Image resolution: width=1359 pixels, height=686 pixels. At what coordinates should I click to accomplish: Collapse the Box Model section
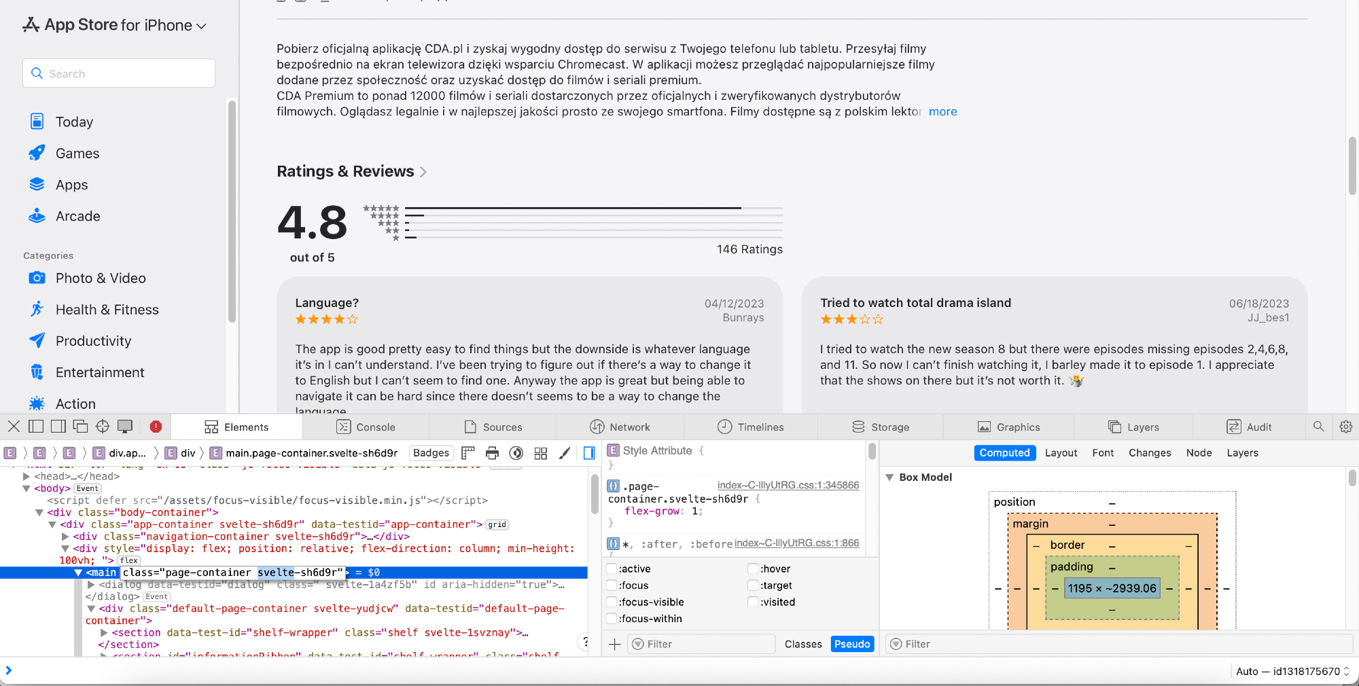889,477
